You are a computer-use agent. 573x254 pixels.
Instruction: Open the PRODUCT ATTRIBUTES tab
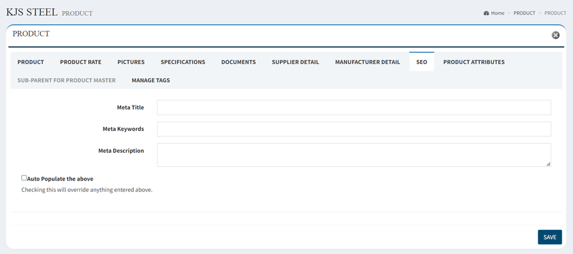474,62
